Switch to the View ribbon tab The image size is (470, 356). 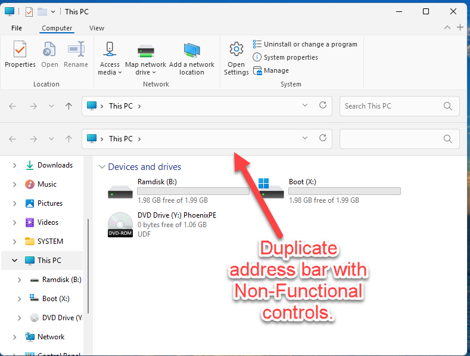[97, 28]
